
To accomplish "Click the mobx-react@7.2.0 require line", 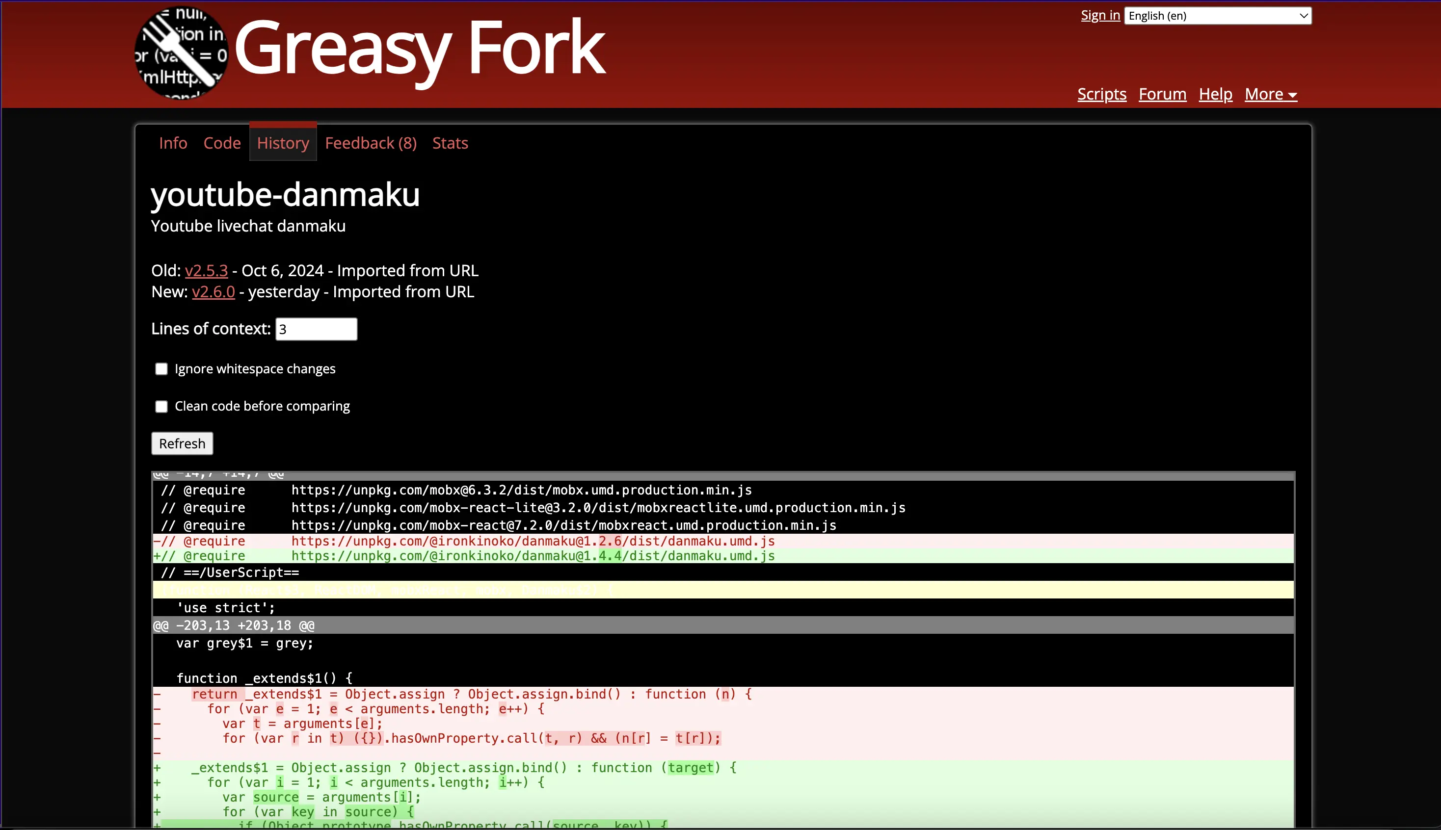I will pyautogui.click(x=723, y=525).
